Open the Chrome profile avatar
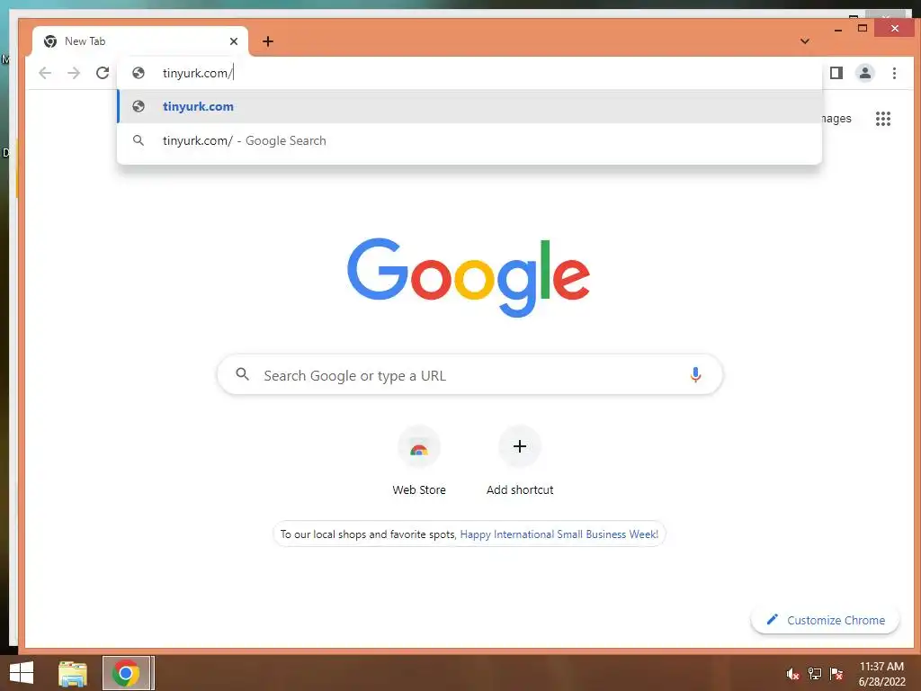This screenshot has height=691, width=921. point(865,73)
